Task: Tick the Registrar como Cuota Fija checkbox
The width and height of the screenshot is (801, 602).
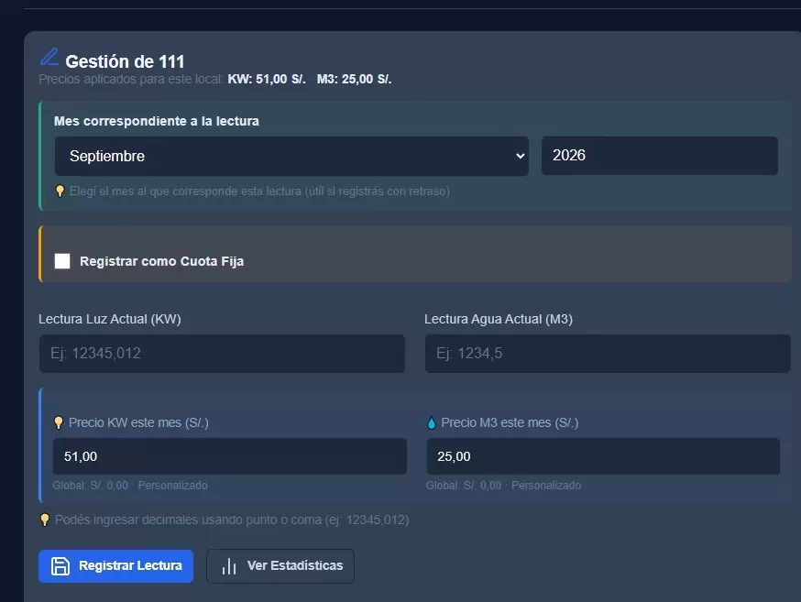Action: tap(62, 261)
